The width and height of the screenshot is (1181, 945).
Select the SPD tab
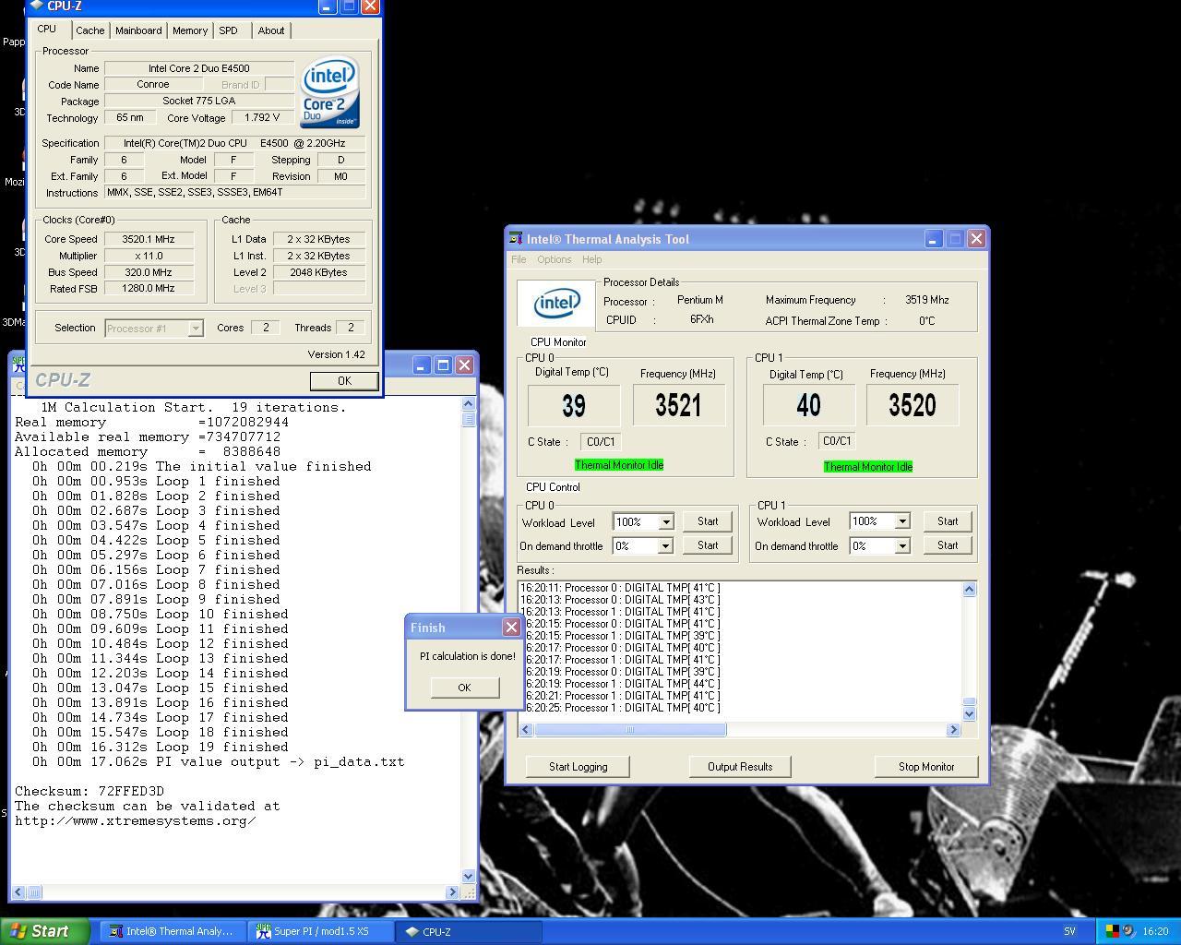[x=228, y=30]
